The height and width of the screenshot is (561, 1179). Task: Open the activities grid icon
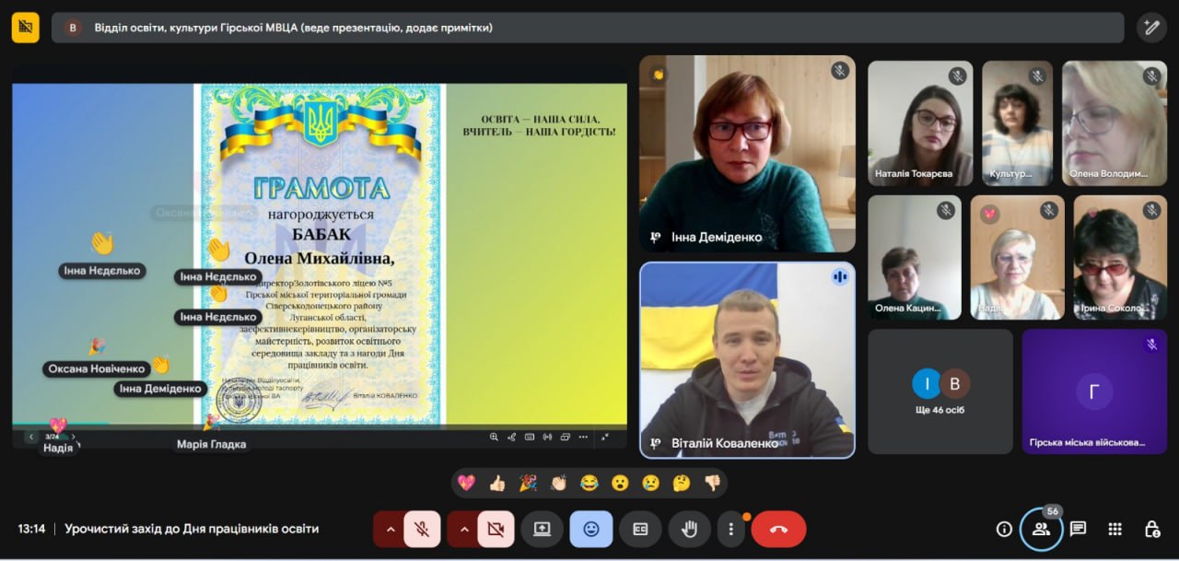[x=1115, y=529]
